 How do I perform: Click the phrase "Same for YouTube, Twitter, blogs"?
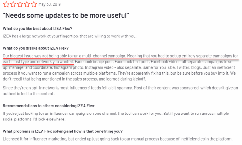172,68
